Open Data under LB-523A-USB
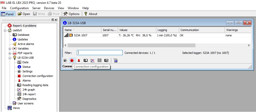Screen dimensions: 256x112 (x=25, y=62)
